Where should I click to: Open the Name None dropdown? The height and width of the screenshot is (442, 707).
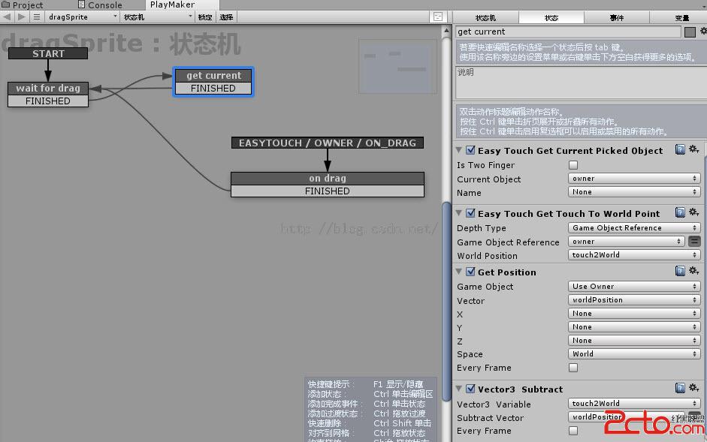pyautogui.click(x=634, y=192)
